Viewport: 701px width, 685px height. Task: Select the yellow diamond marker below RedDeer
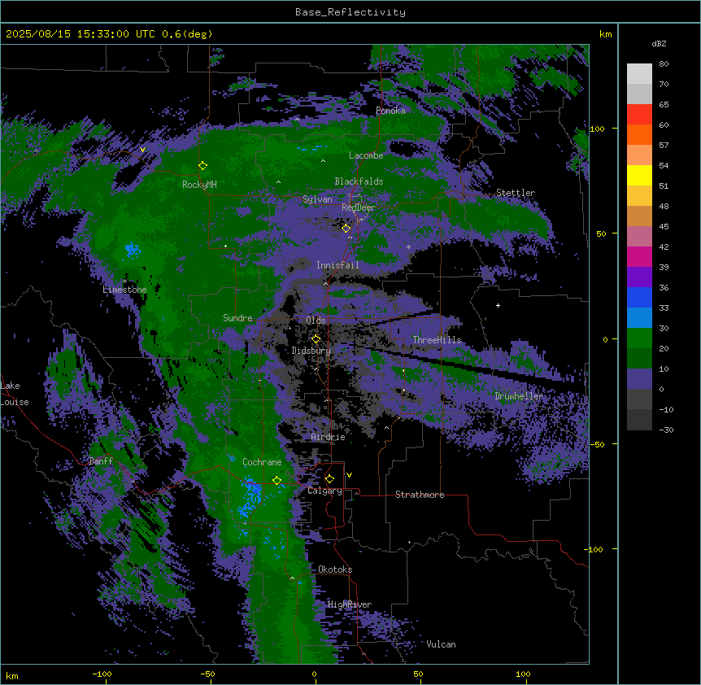[346, 229]
